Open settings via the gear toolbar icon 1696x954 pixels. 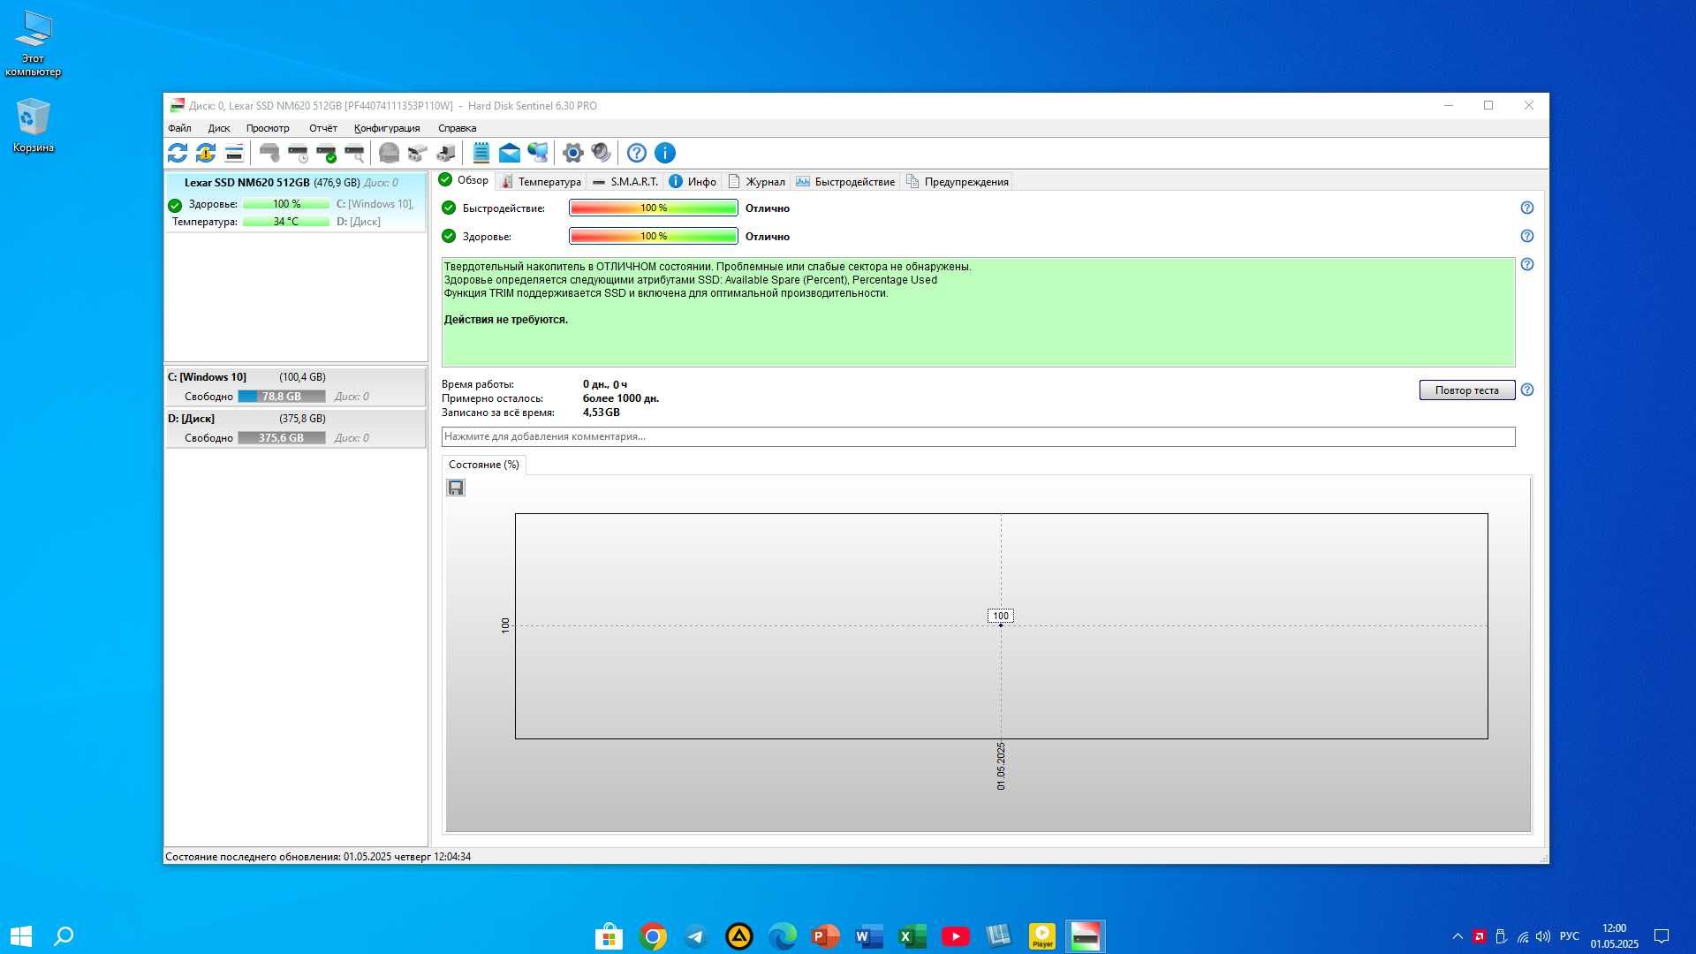[573, 153]
